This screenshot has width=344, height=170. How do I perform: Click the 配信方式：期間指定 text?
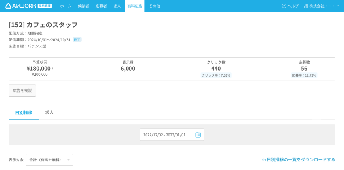[x=26, y=33]
